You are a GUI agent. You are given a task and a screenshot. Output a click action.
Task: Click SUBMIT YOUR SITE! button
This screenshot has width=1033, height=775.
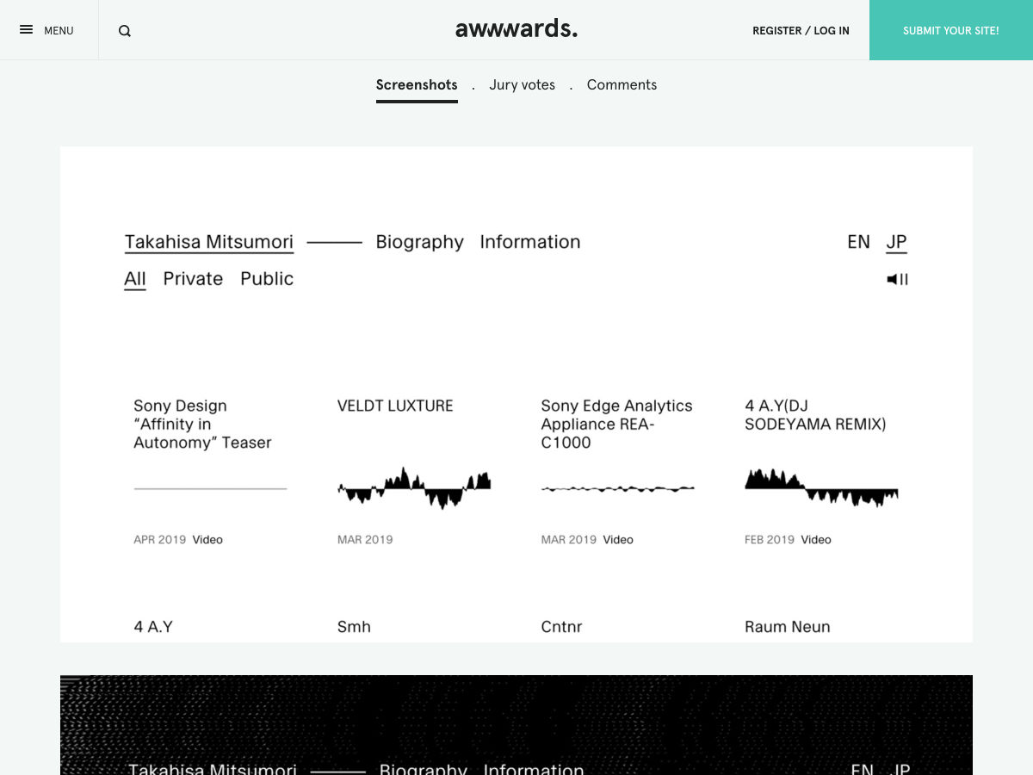tap(951, 30)
